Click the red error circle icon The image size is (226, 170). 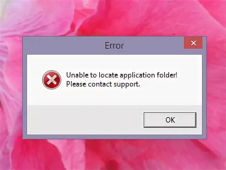[52, 80]
